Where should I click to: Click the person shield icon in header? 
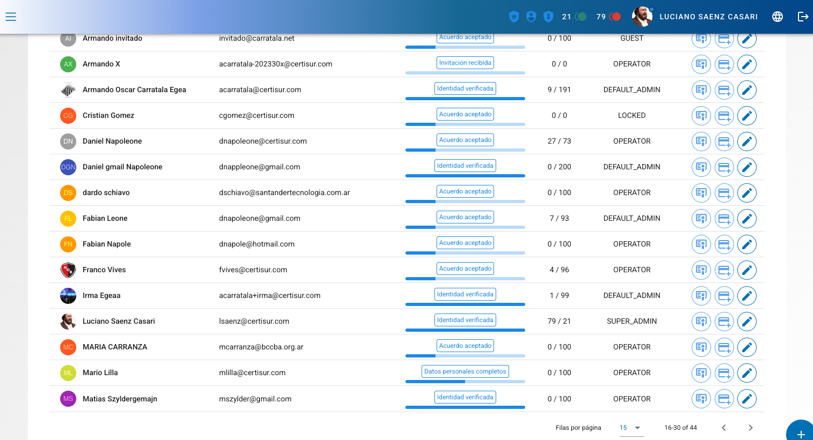point(531,17)
